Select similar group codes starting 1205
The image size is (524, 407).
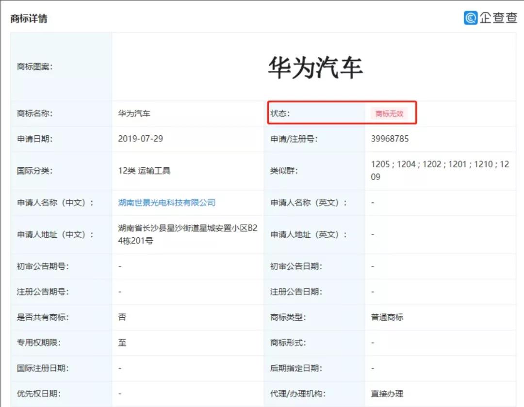point(440,170)
